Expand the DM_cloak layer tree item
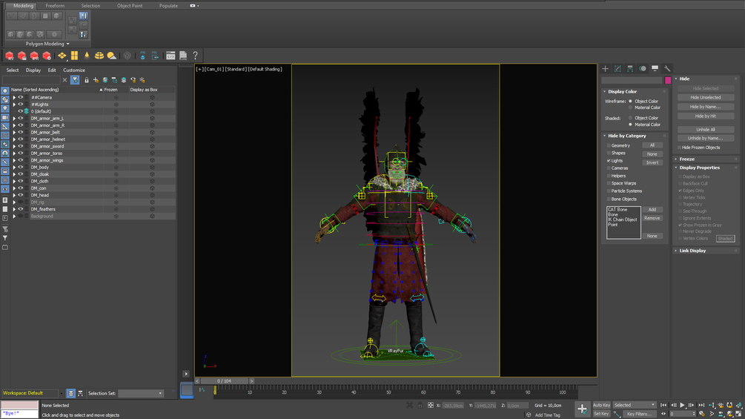The width and height of the screenshot is (745, 419). click(x=14, y=174)
